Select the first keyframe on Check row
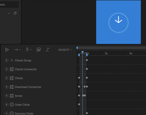This screenshot has width=146, height=115. click(x=79, y=78)
